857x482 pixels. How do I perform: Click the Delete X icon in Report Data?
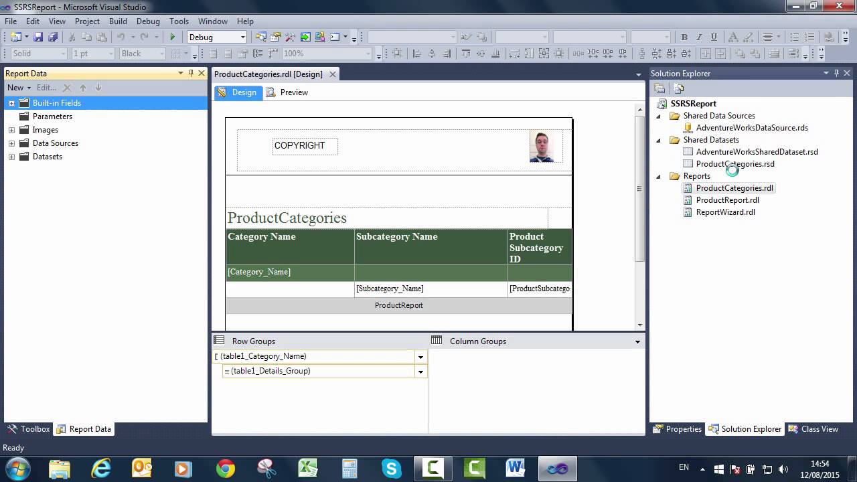coord(67,88)
